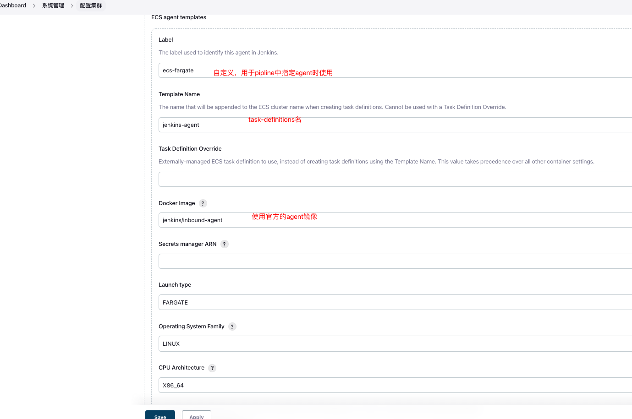The width and height of the screenshot is (632, 419).
Task: Click the Task Definition Override field label
Action: (190, 148)
